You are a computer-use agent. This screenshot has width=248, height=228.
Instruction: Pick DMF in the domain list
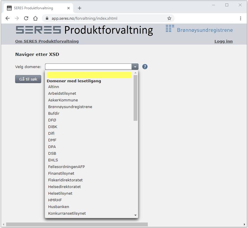coord(89,140)
